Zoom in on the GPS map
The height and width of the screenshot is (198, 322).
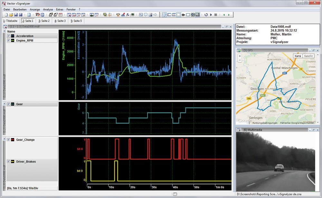tap(240, 56)
